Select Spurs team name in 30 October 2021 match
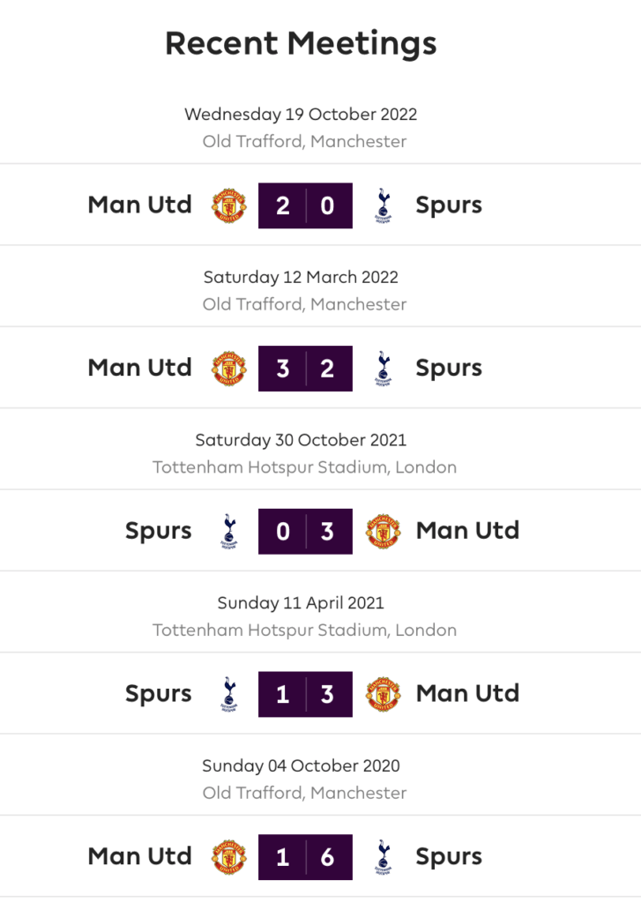 (x=159, y=532)
